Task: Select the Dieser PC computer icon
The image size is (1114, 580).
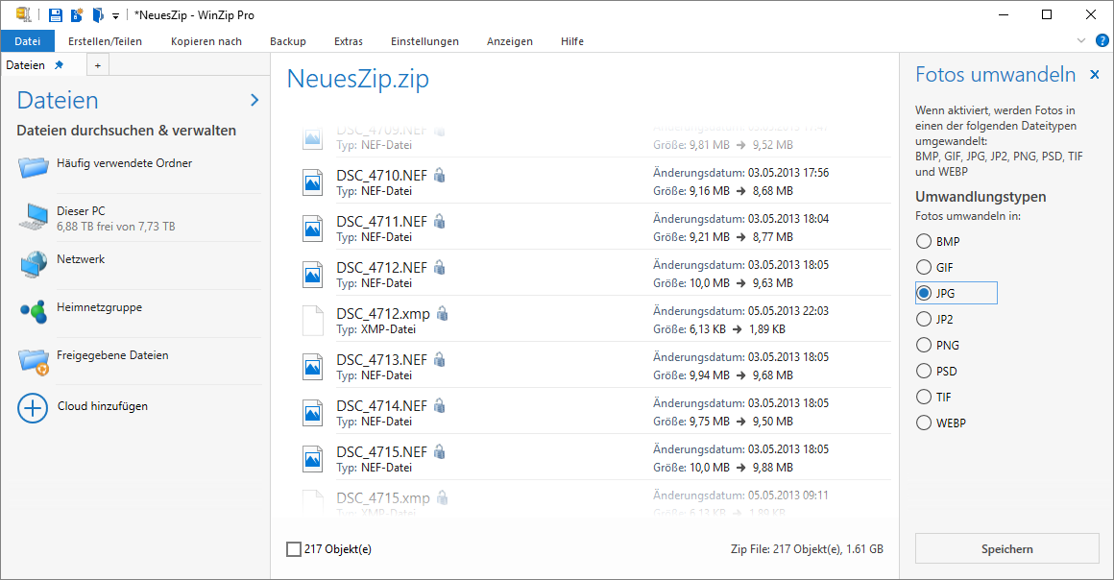Action: point(34,217)
